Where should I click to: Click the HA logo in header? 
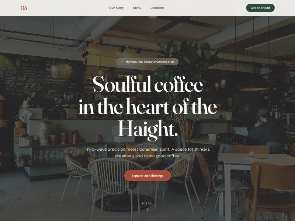(x=24, y=8)
